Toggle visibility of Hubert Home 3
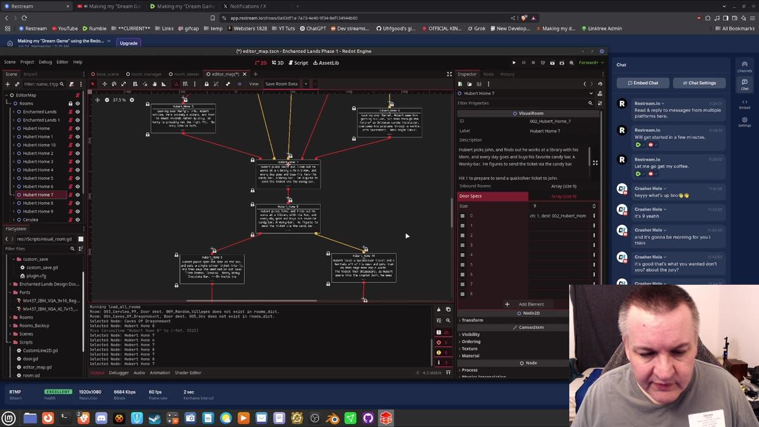759x427 pixels. 77,161
